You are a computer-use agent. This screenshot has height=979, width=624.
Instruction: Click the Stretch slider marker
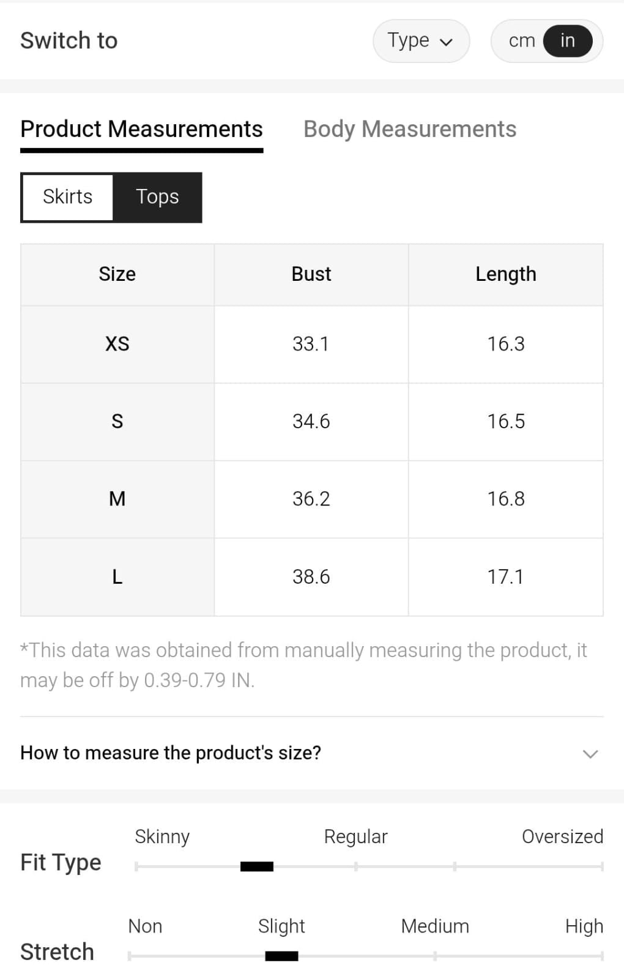281,956
